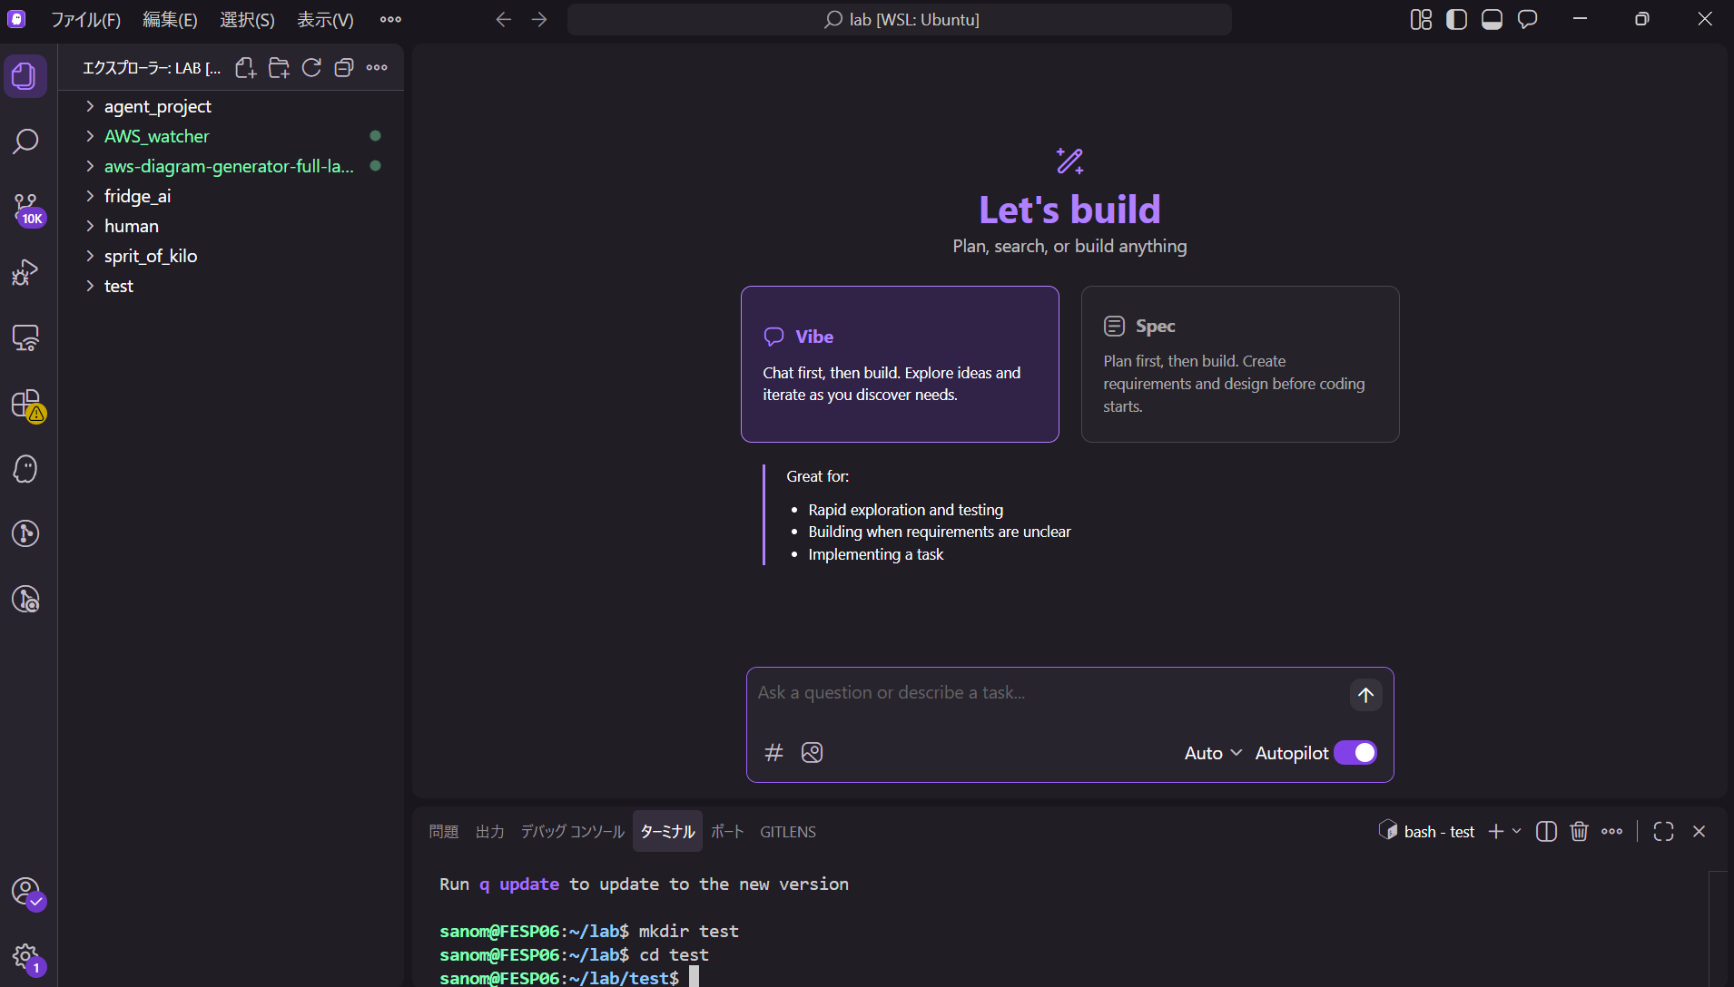The height and width of the screenshot is (987, 1734).
Task: Expand the agent_project folder
Action: 157,106
